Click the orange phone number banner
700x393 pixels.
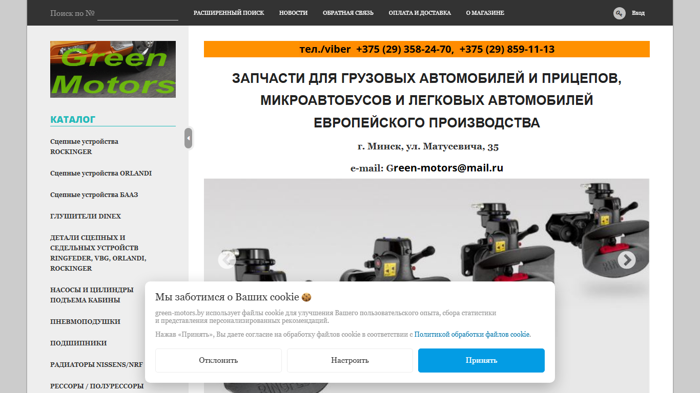[x=427, y=49]
